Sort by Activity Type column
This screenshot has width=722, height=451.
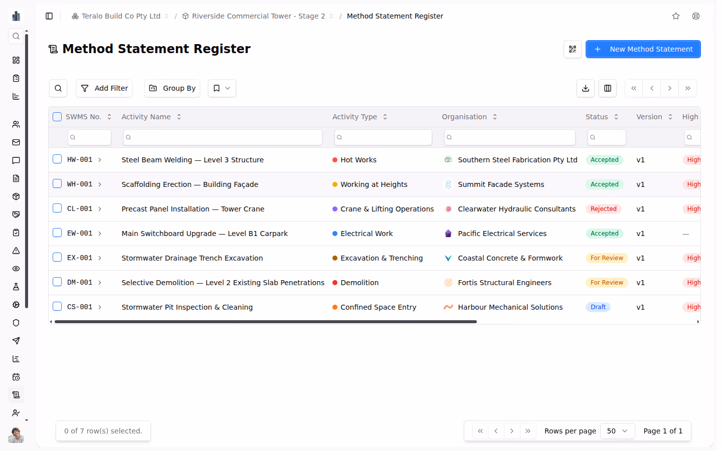click(360, 117)
